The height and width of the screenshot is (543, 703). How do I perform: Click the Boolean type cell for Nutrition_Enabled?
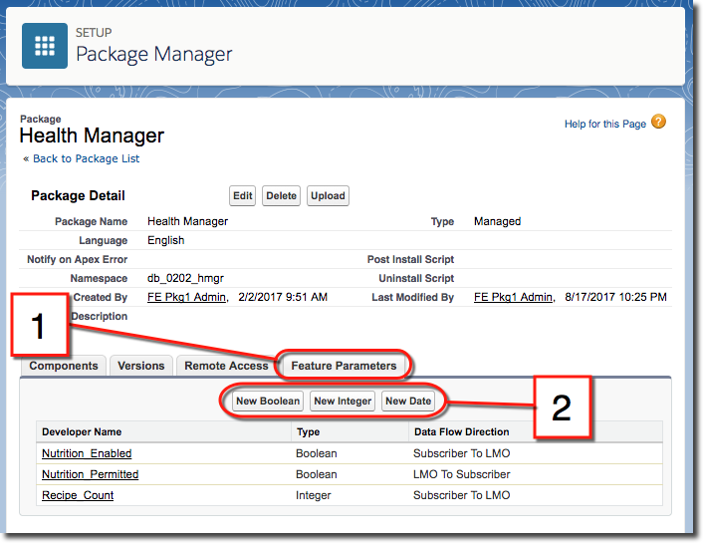point(316,453)
